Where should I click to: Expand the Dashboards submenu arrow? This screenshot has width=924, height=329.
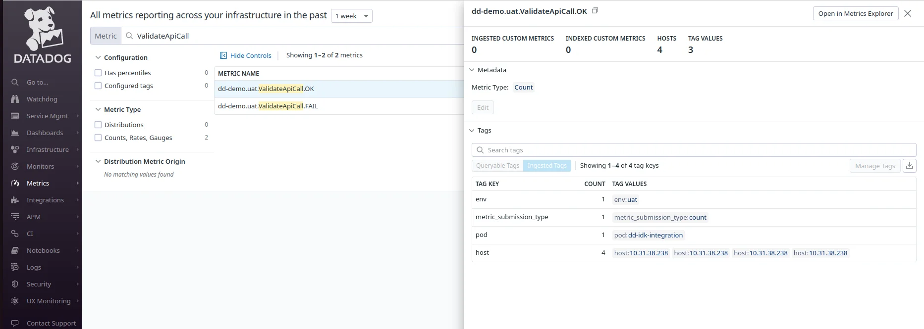78,133
